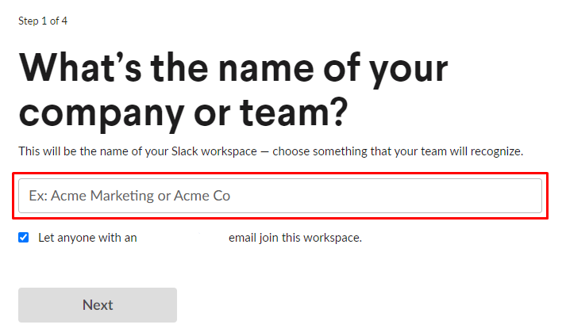Click the word 'workspace' in the checkbox label

pyautogui.click(x=333, y=237)
